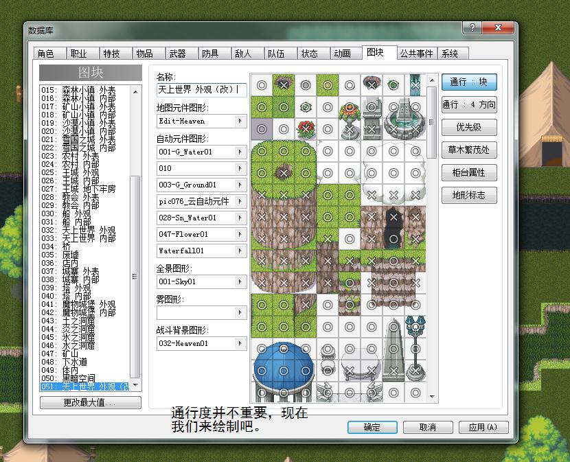Viewport: 570px width, 462px height.
Task: Click the 地形标志 button
Action: 469,195
